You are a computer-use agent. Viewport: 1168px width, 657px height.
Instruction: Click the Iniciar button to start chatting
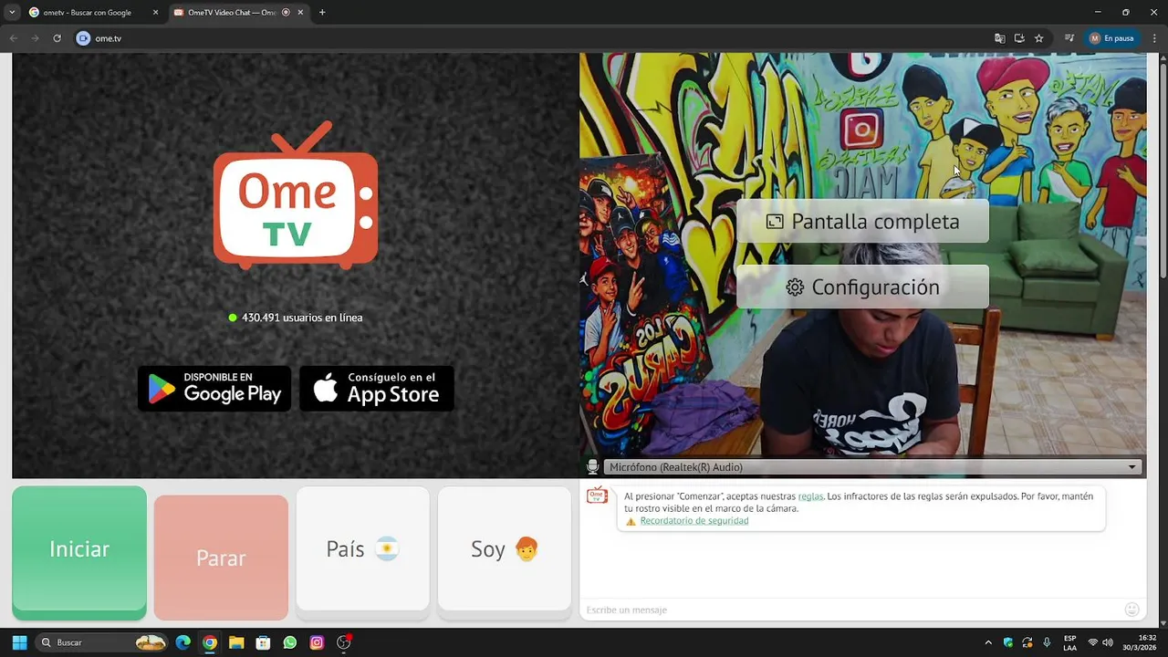79,550
